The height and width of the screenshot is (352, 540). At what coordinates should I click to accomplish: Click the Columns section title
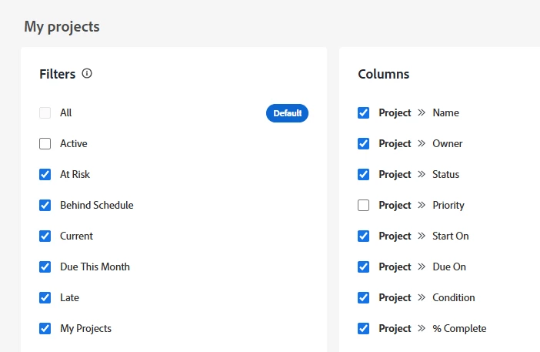click(384, 74)
